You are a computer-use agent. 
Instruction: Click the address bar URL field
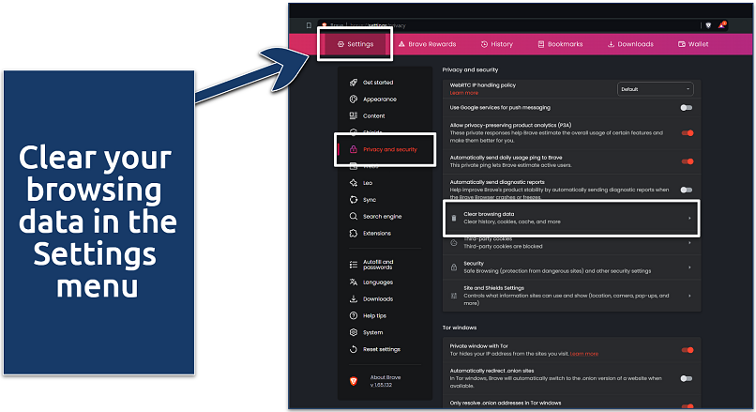click(x=508, y=25)
